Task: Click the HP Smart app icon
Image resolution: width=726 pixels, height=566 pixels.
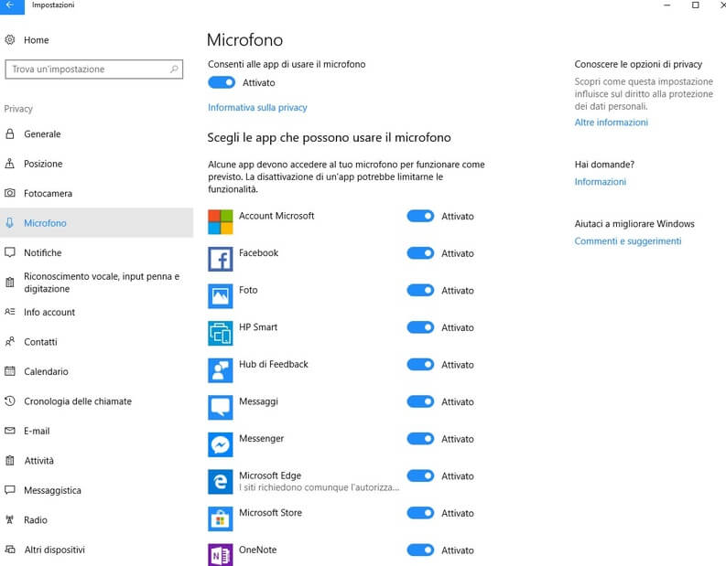Action: (221, 333)
